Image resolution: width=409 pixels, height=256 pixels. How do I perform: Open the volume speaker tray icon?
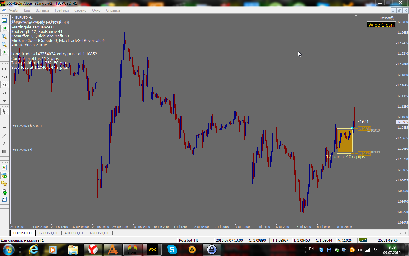click(x=360, y=250)
